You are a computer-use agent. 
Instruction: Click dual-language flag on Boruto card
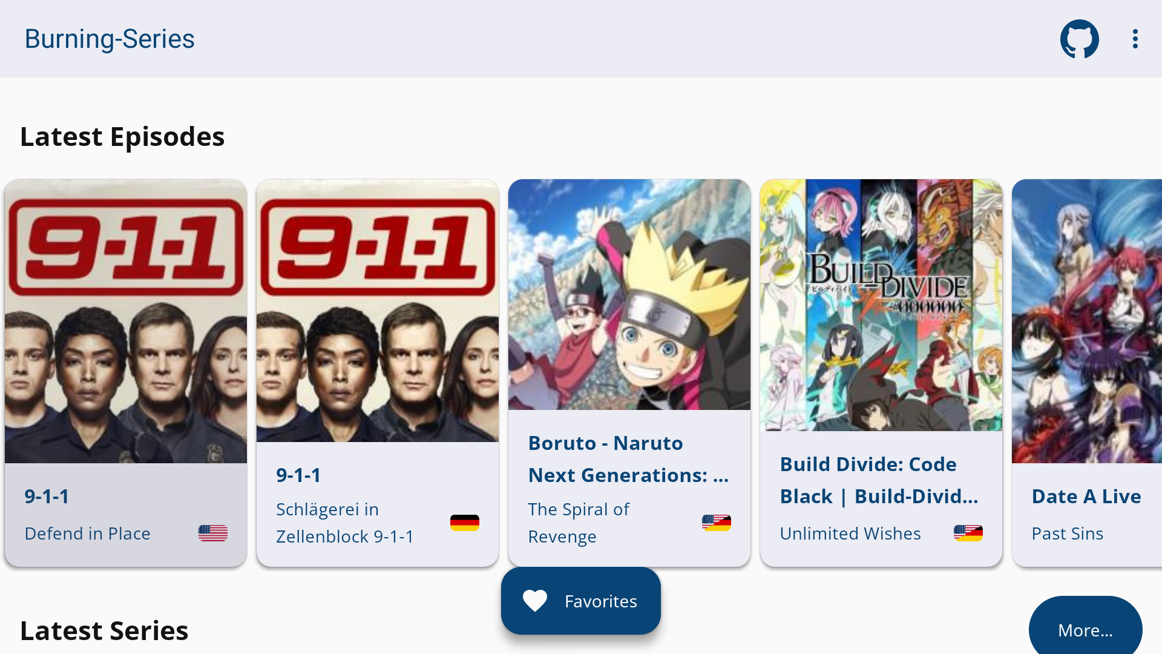pos(717,523)
